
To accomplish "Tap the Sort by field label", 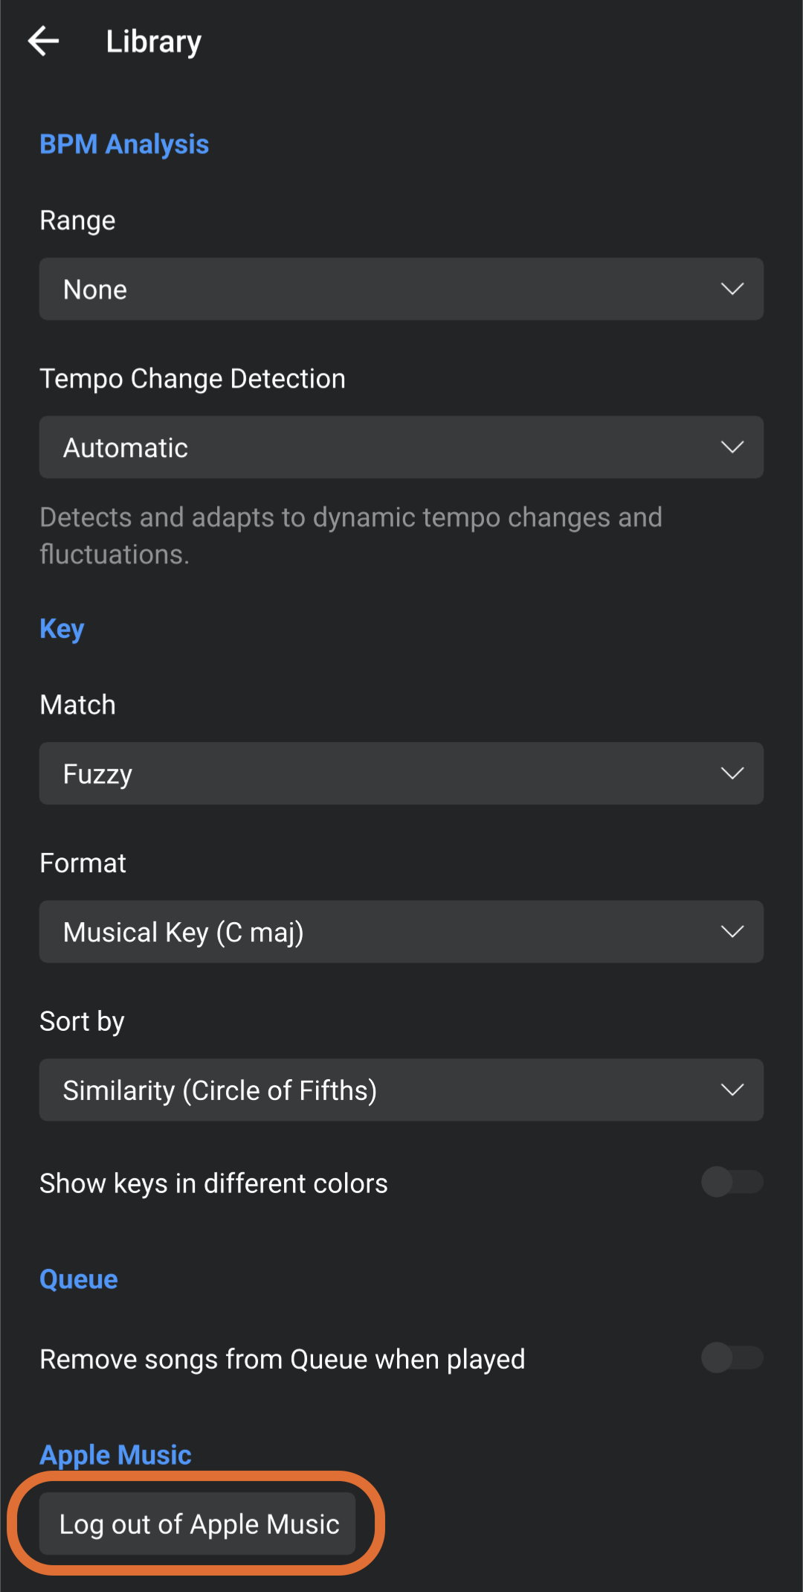I will [x=82, y=1022].
